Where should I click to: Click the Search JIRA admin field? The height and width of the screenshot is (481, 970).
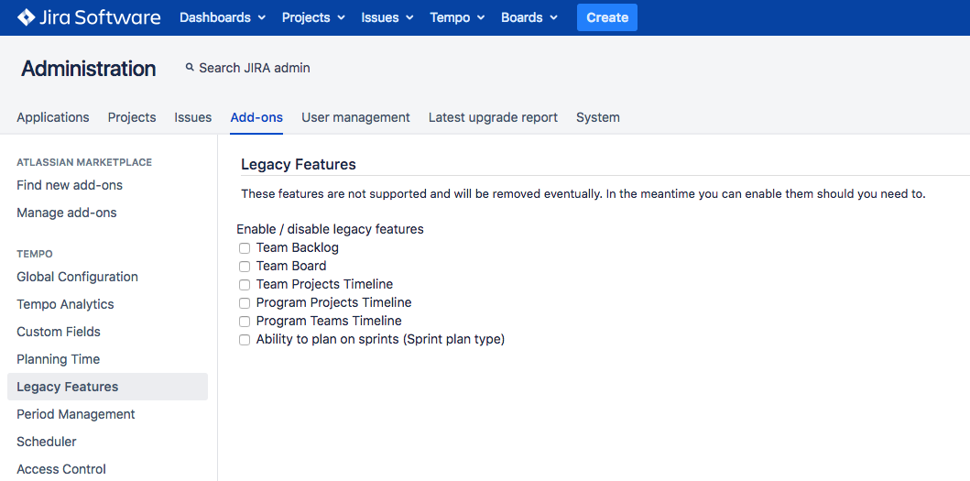[x=255, y=68]
